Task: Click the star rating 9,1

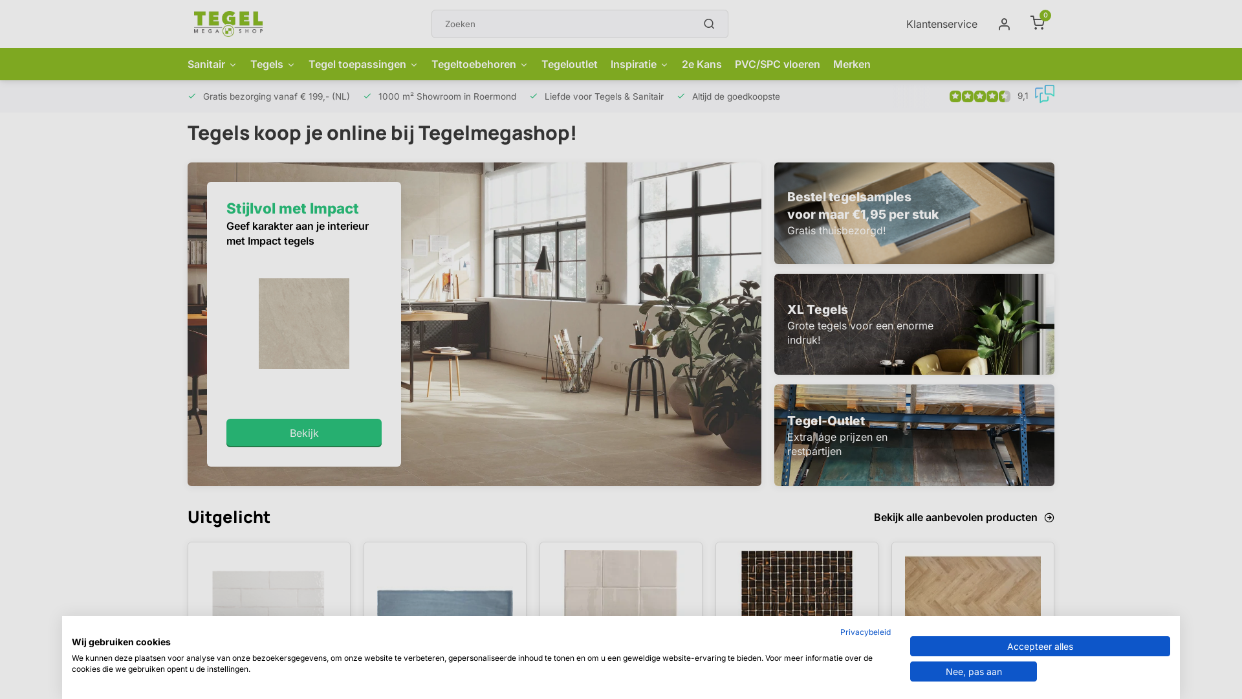Action: (x=988, y=96)
